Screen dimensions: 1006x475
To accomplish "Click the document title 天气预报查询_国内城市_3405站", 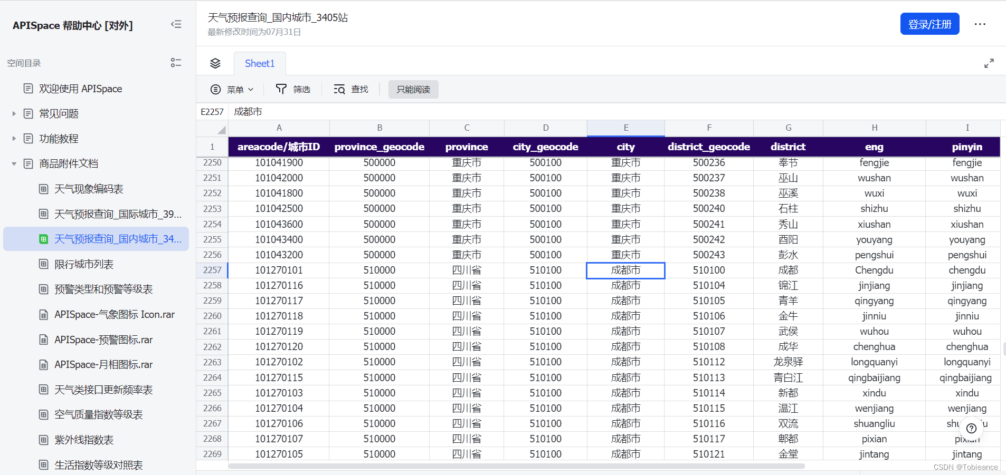I will click(x=278, y=17).
